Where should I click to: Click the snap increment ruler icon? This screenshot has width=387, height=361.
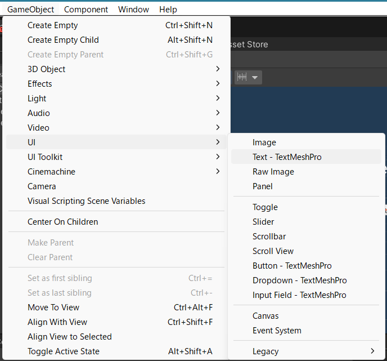tap(242, 77)
